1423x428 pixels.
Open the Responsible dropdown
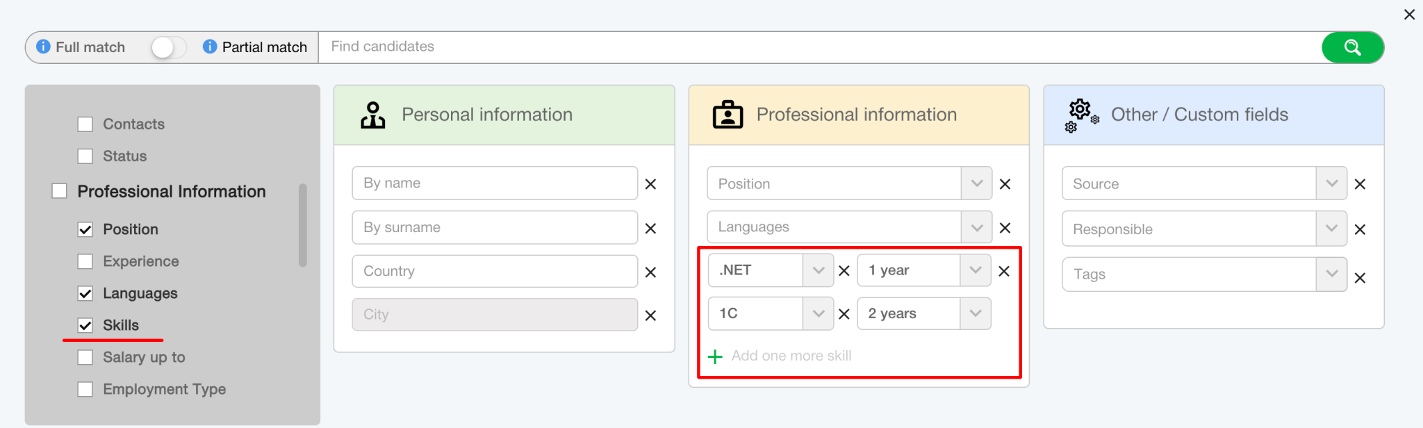(x=1331, y=229)
